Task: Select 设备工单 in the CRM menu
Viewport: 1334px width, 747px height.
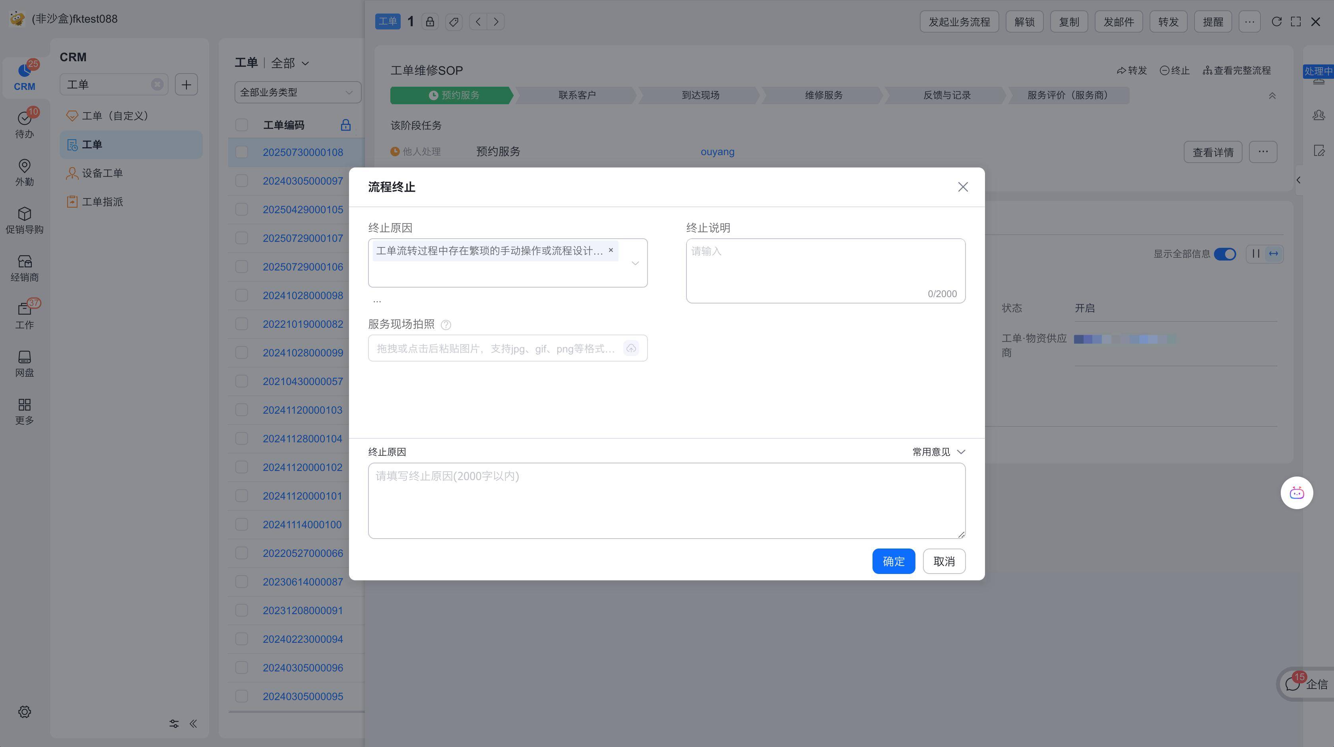Action: click(x=102, y=173)
